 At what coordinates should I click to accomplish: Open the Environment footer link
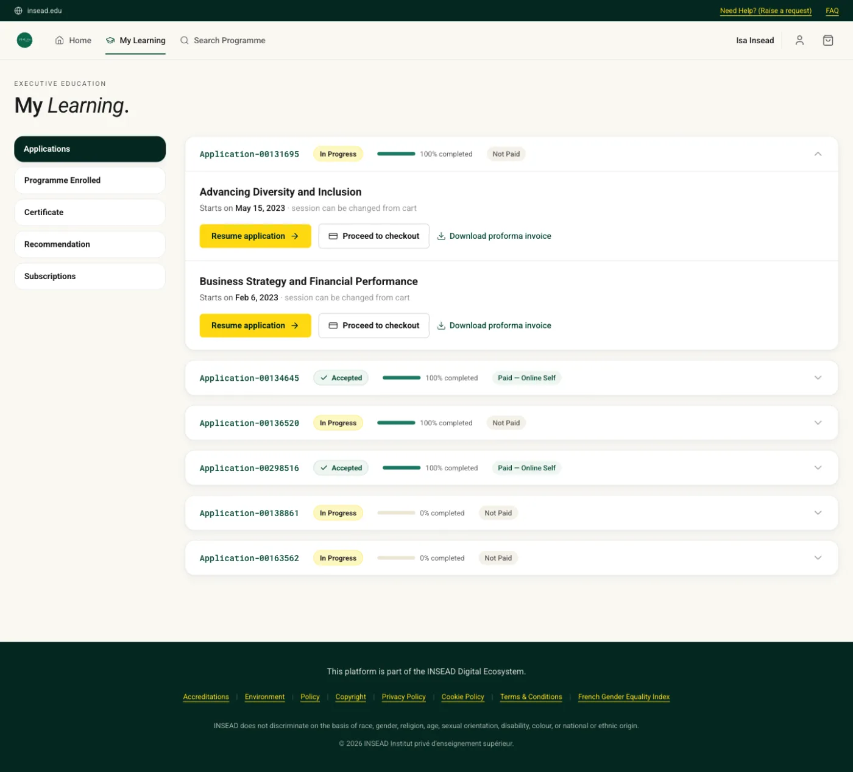pyautogui.click(x=264, y=697)
